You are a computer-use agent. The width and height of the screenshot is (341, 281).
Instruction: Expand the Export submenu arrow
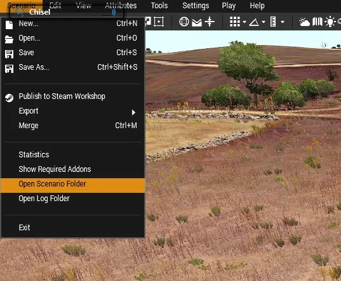tap(133, 112)
